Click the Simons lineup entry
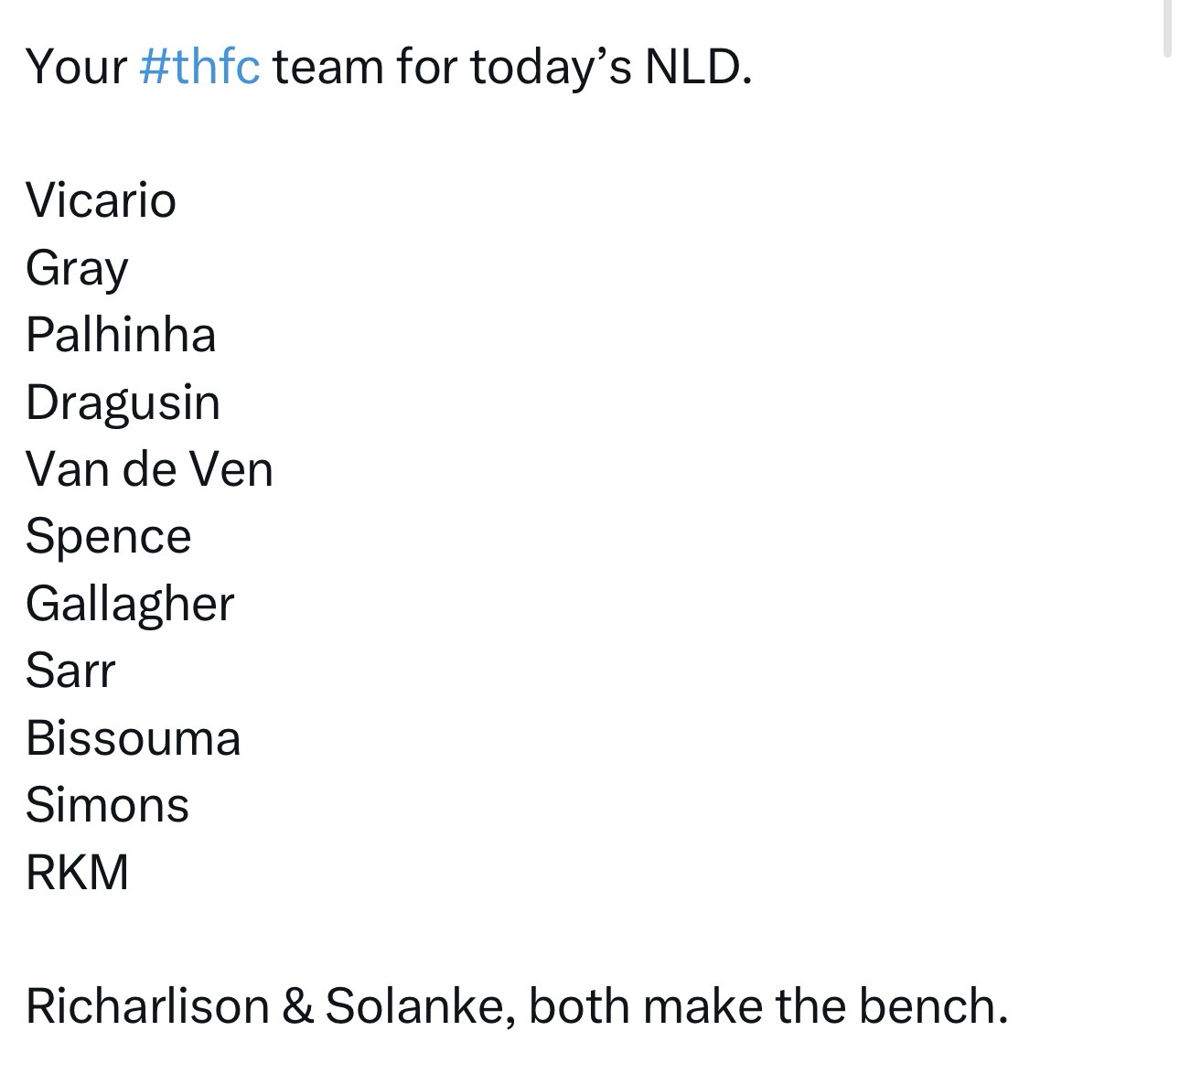1180x1074 pixels. click(x=107, y=805)
